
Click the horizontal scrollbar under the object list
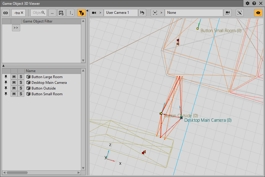click(x=17, y=173)
